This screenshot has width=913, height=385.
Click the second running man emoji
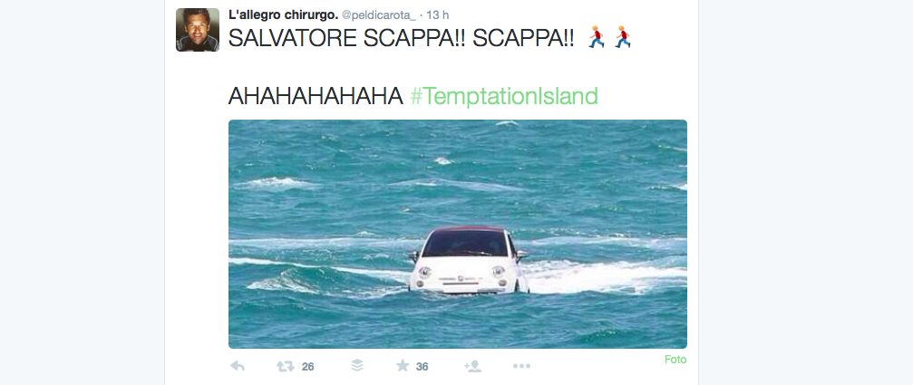pos(623,37)
